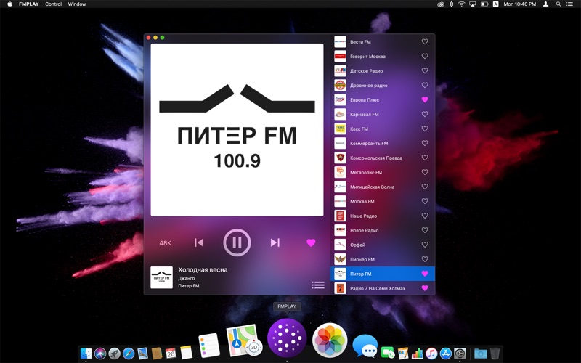The height and width of the screenshot is (363, 581).
Task: Skip to the next station
Action: point(275,242)
